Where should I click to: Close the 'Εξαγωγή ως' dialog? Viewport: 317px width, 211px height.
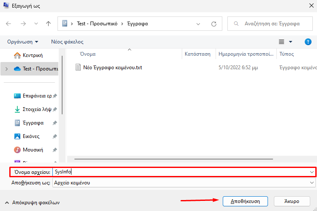312,5
